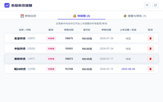163x102 pixels.
Task: Click the bell icon on 待提醒 tab
Action: coord(75,16)
